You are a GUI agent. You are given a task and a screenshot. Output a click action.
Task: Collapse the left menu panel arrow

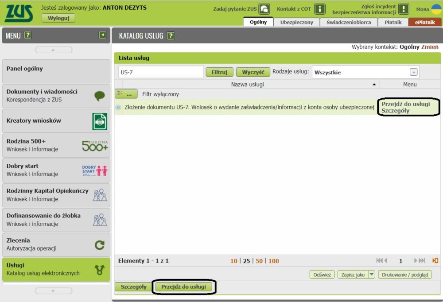103,35
